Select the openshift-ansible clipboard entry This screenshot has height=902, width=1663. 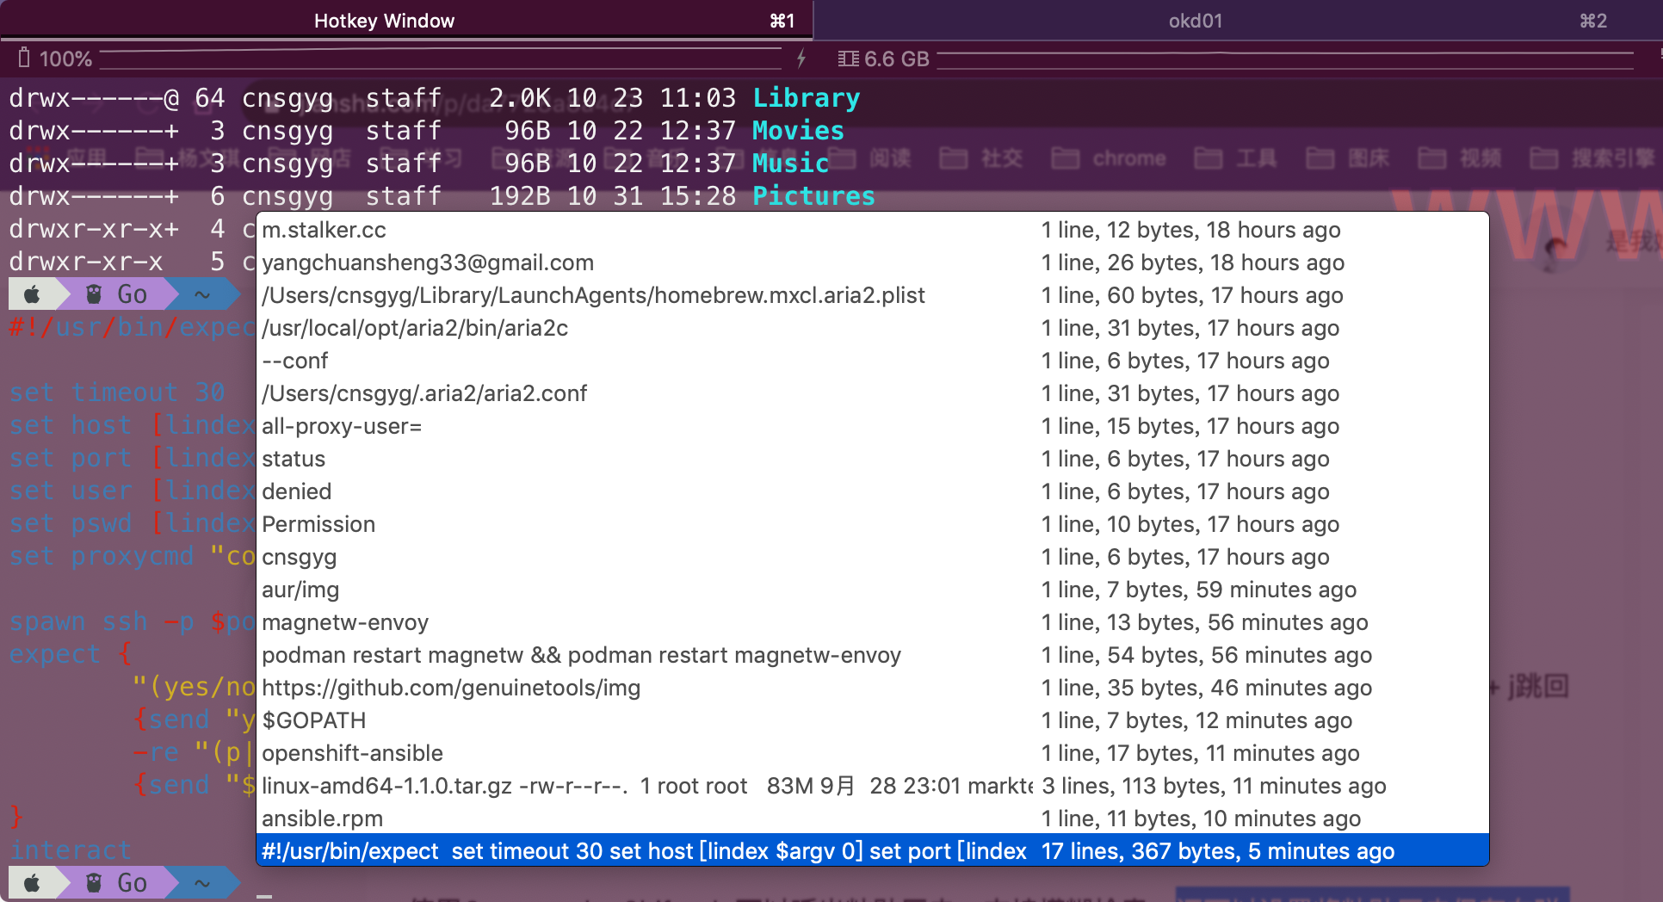click(873, 753)
